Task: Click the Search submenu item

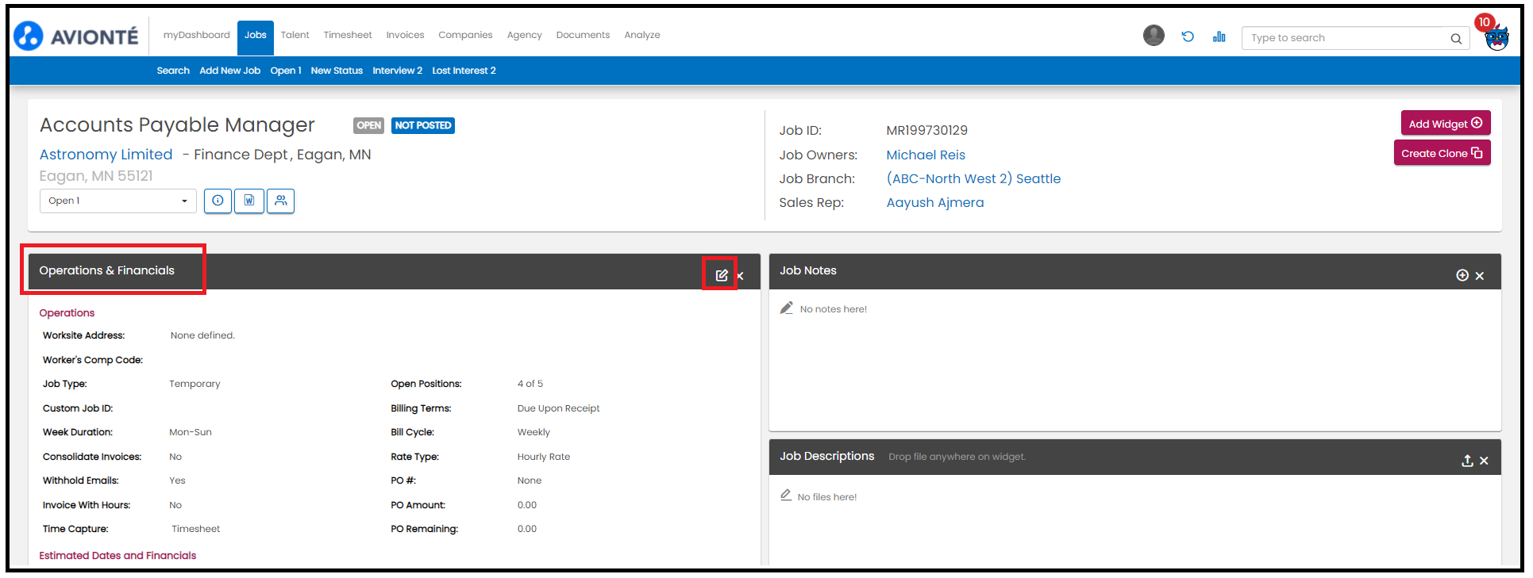Action: (173, 71)
